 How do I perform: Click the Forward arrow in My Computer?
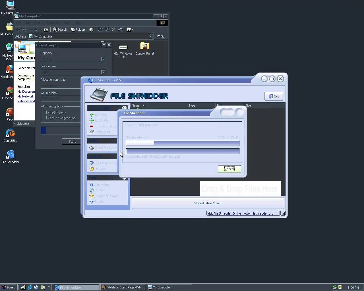pyautogui.click(x=36, y=30)
